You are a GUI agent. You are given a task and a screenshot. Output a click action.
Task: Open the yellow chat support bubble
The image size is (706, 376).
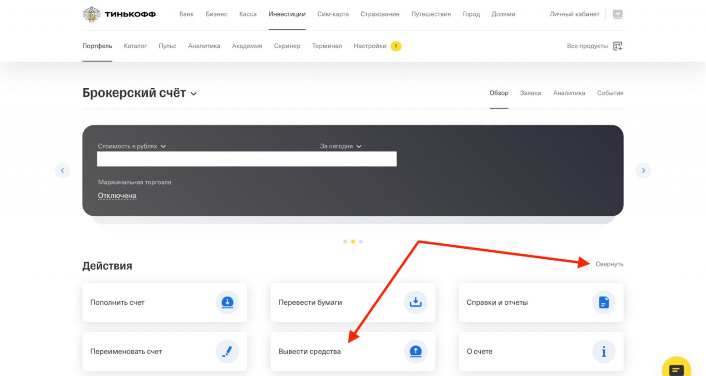[x=676, y=369]
